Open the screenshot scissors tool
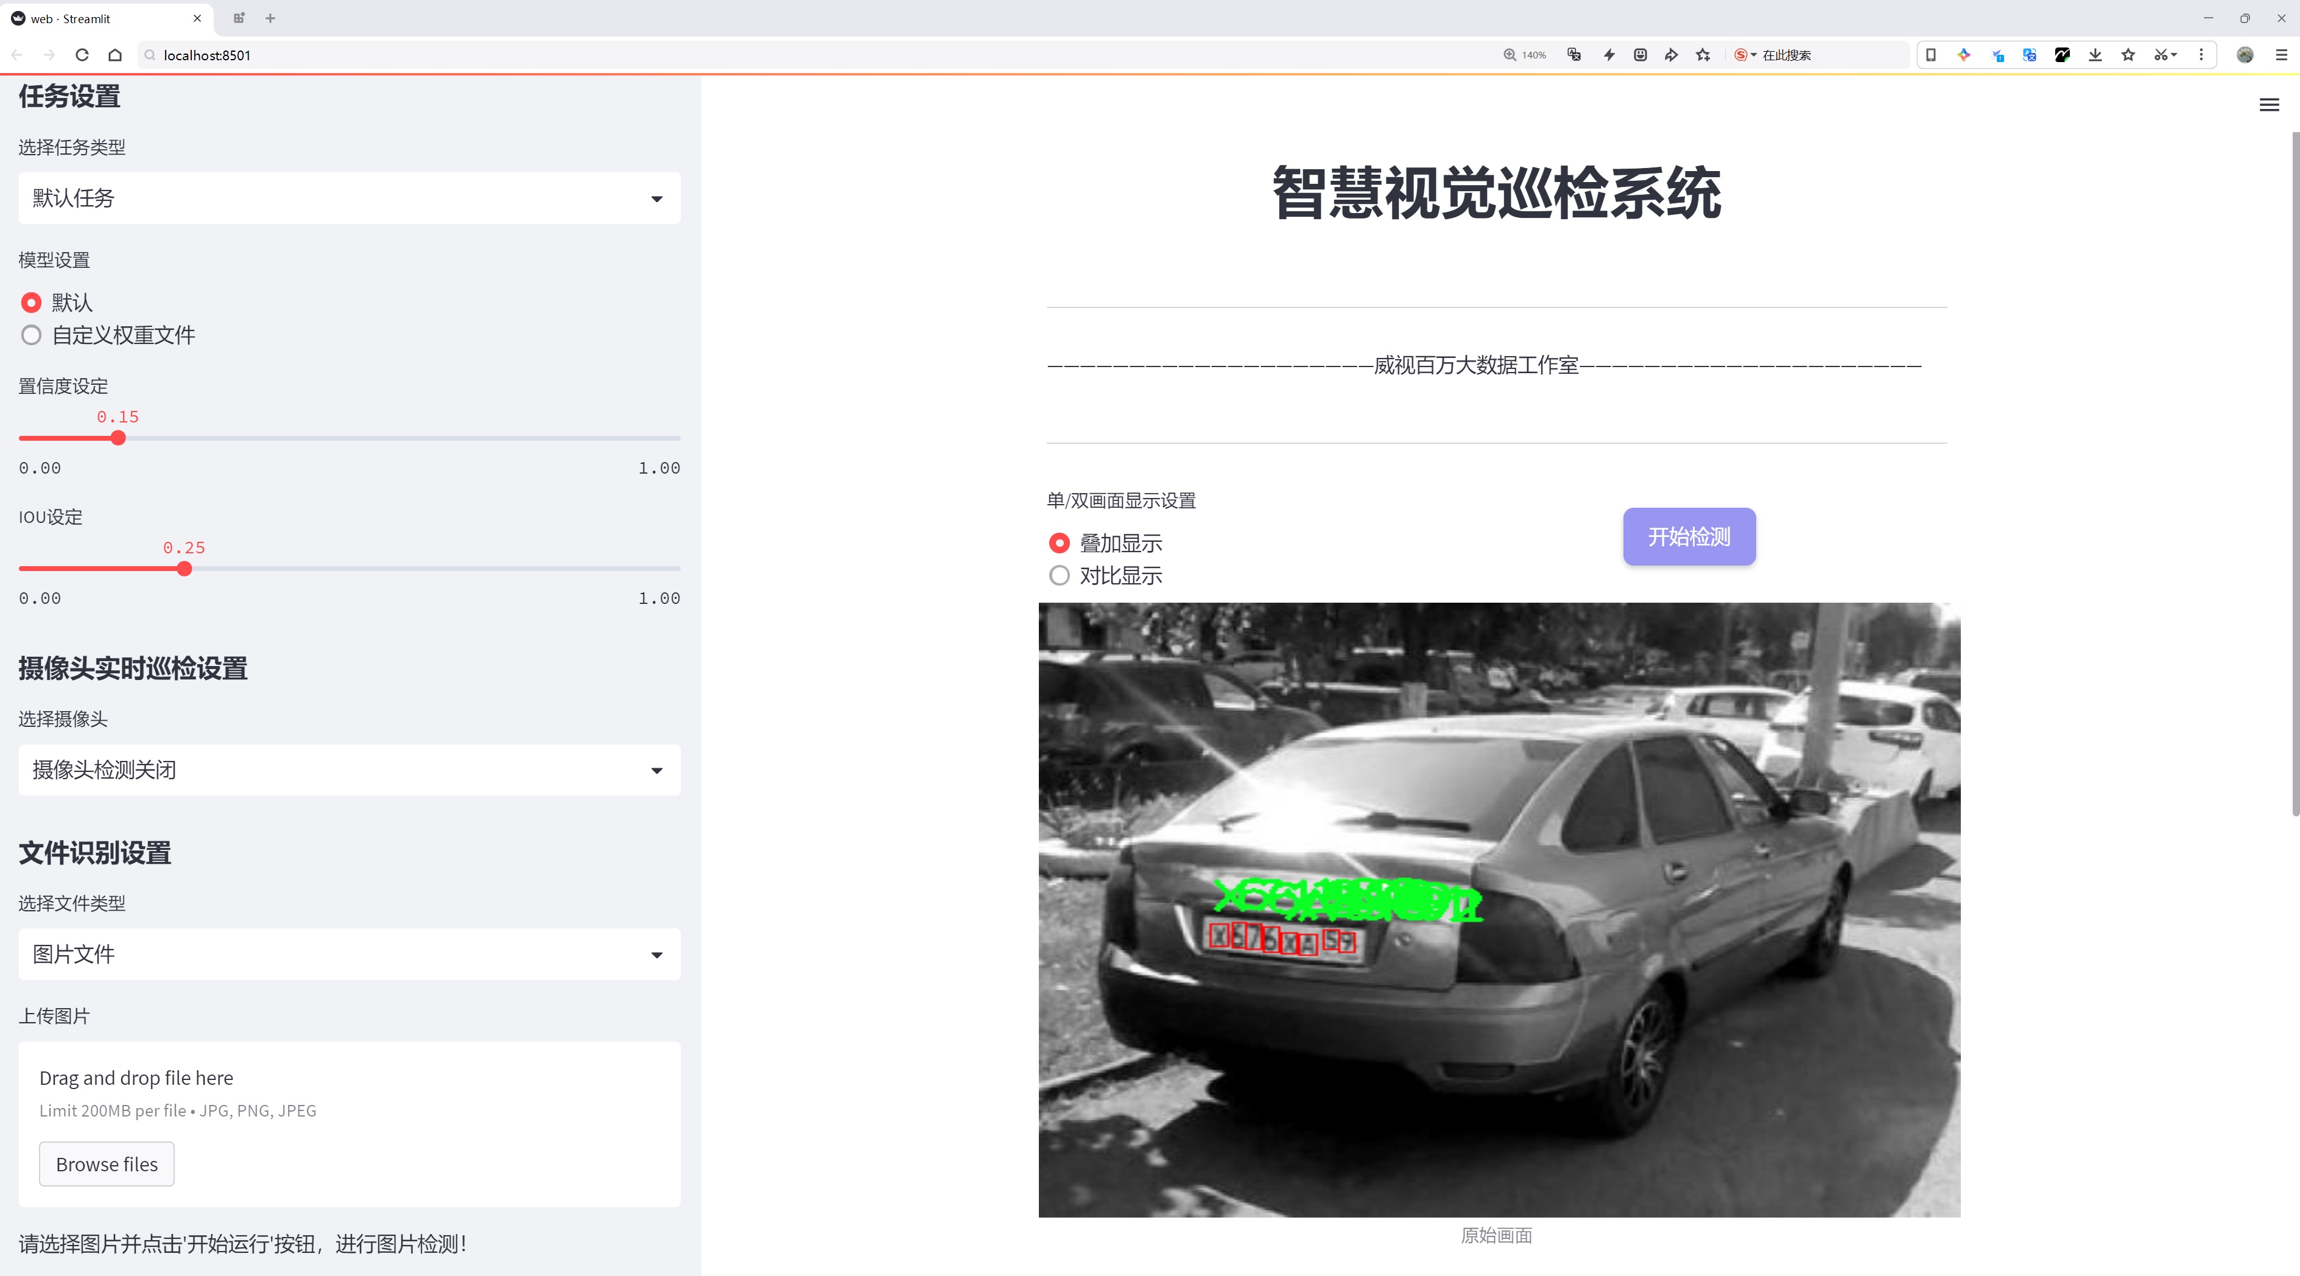The height and width of the screenshot is (1276, 2300). coord(2160,55)
